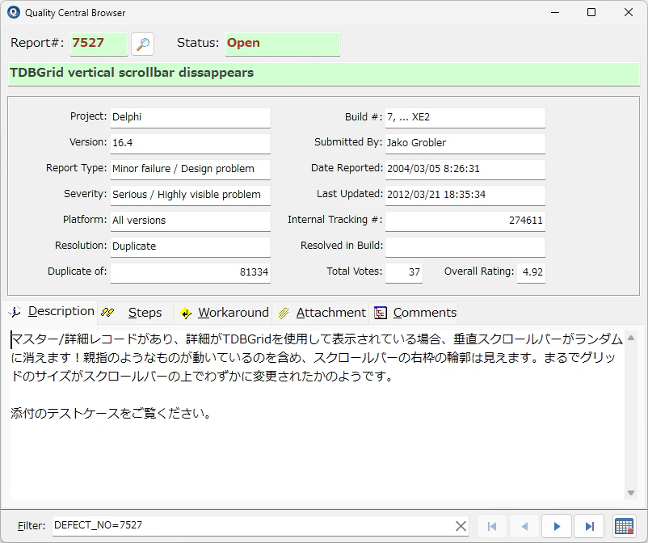Click the empty Resolved in Build field
This screenshot has height=543, width=648.
465,246
